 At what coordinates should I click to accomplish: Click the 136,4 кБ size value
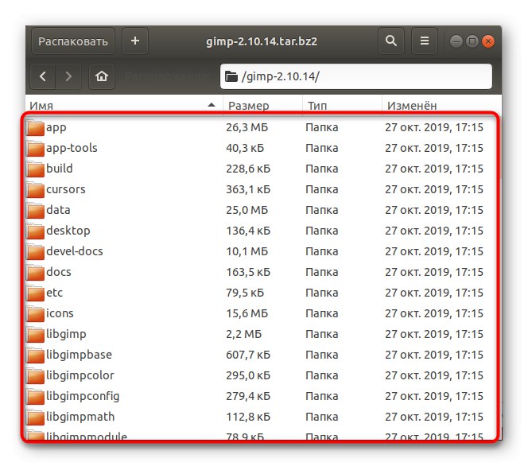pos(248,231)
